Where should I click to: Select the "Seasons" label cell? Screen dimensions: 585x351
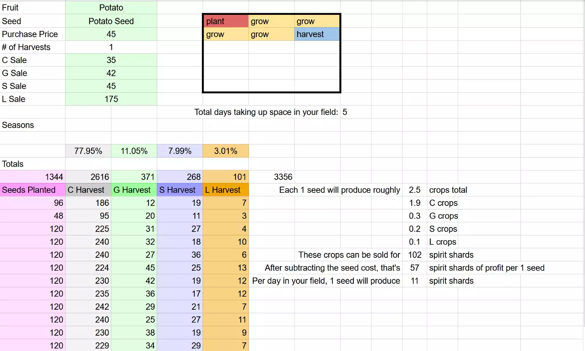pyautogui.click(x=18, y=125)
